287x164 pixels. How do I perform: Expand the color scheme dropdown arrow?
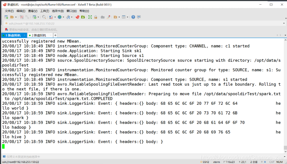pyautogui.click(x=55, y=17)
